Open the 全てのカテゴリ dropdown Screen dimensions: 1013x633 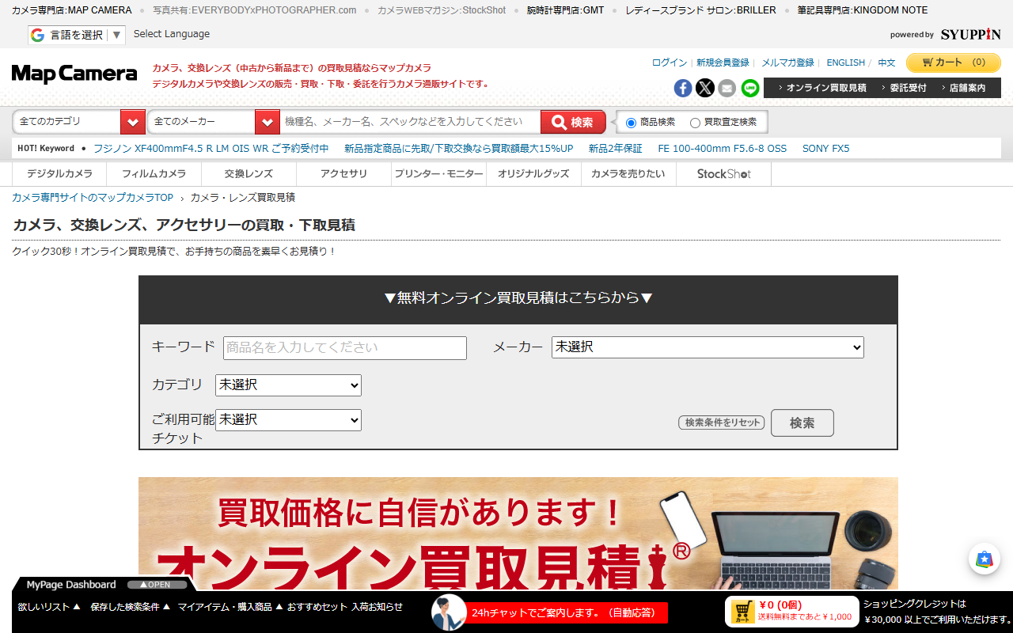point(79,122)
